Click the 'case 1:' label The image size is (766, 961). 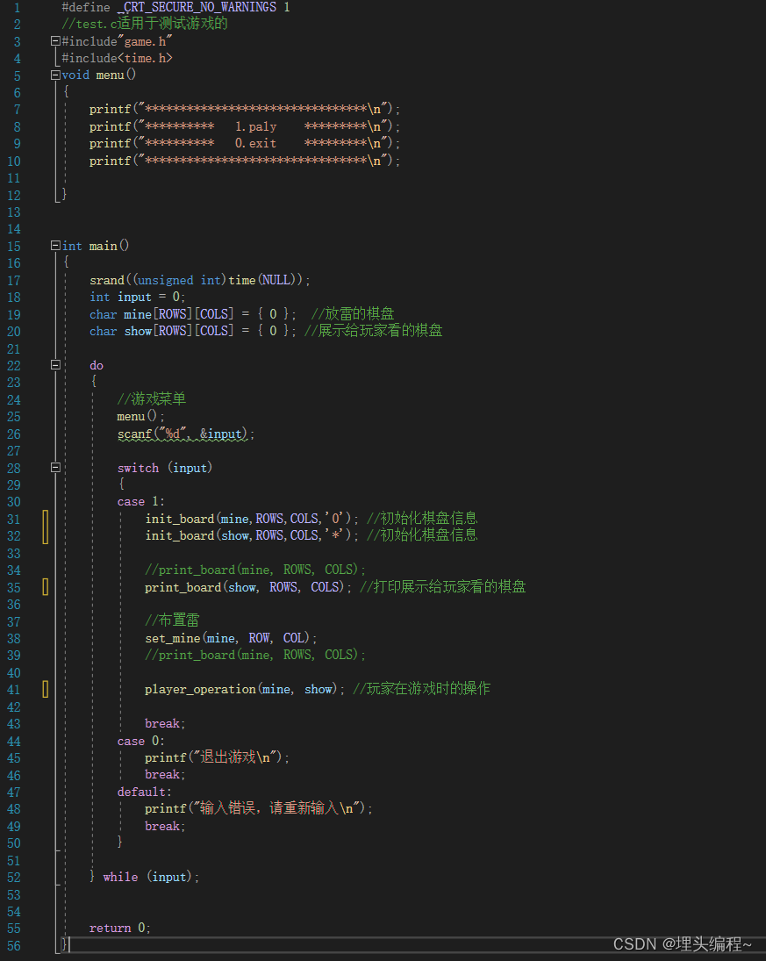click(x=141, y=501)
